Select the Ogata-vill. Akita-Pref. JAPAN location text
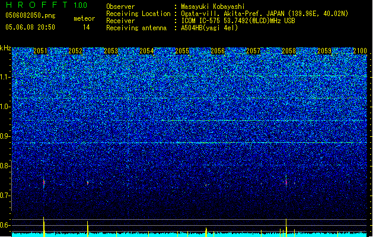373x237 pixels. coord(264,14)
